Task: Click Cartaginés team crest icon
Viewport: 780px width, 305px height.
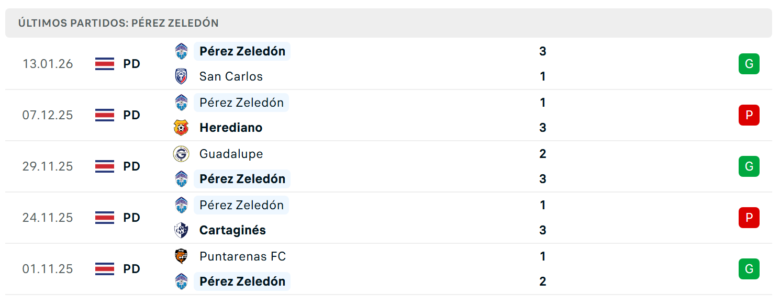Action: pos(181,230)
